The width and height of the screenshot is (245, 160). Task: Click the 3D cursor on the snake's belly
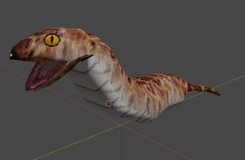108,103
